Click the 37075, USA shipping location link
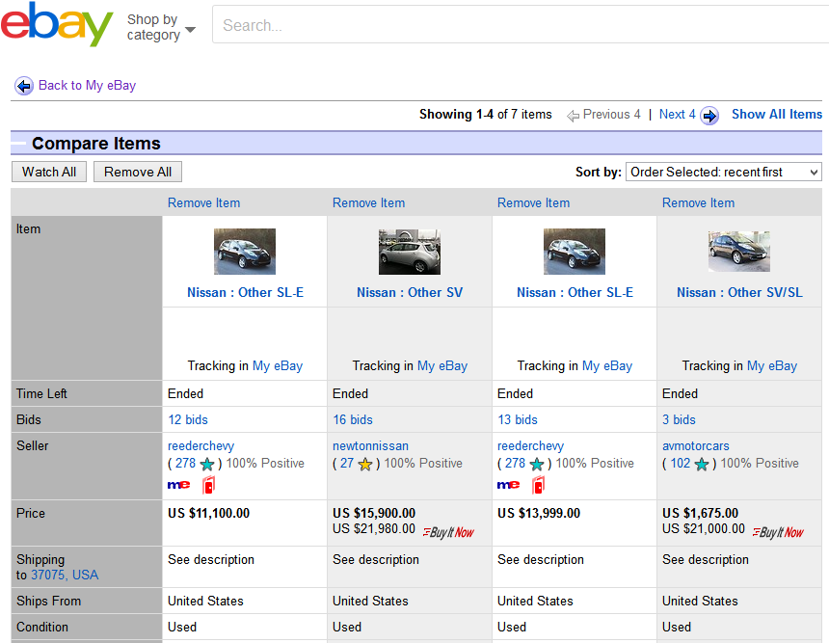The image size is (829, 643). tap(65, 575)
